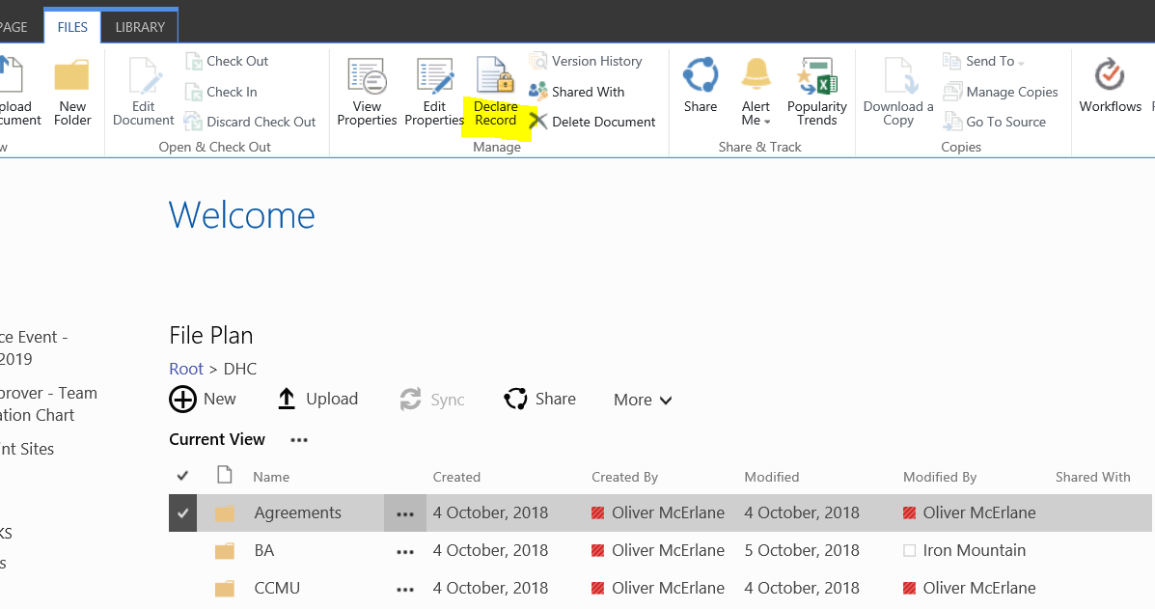Open the Send To dropdown

984,61
